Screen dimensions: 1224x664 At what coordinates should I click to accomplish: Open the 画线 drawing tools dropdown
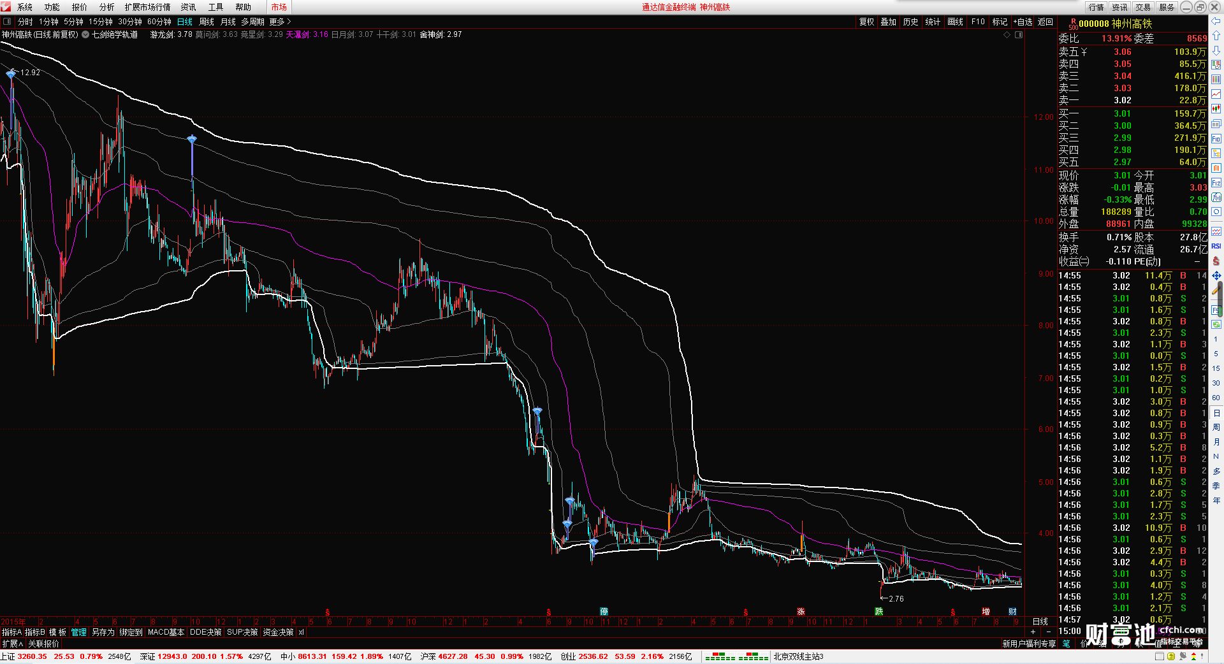click(956, 22)
